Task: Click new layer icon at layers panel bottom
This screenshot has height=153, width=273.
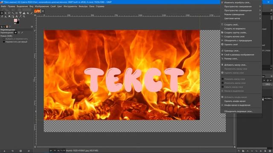Action: [x=239, y=151]
